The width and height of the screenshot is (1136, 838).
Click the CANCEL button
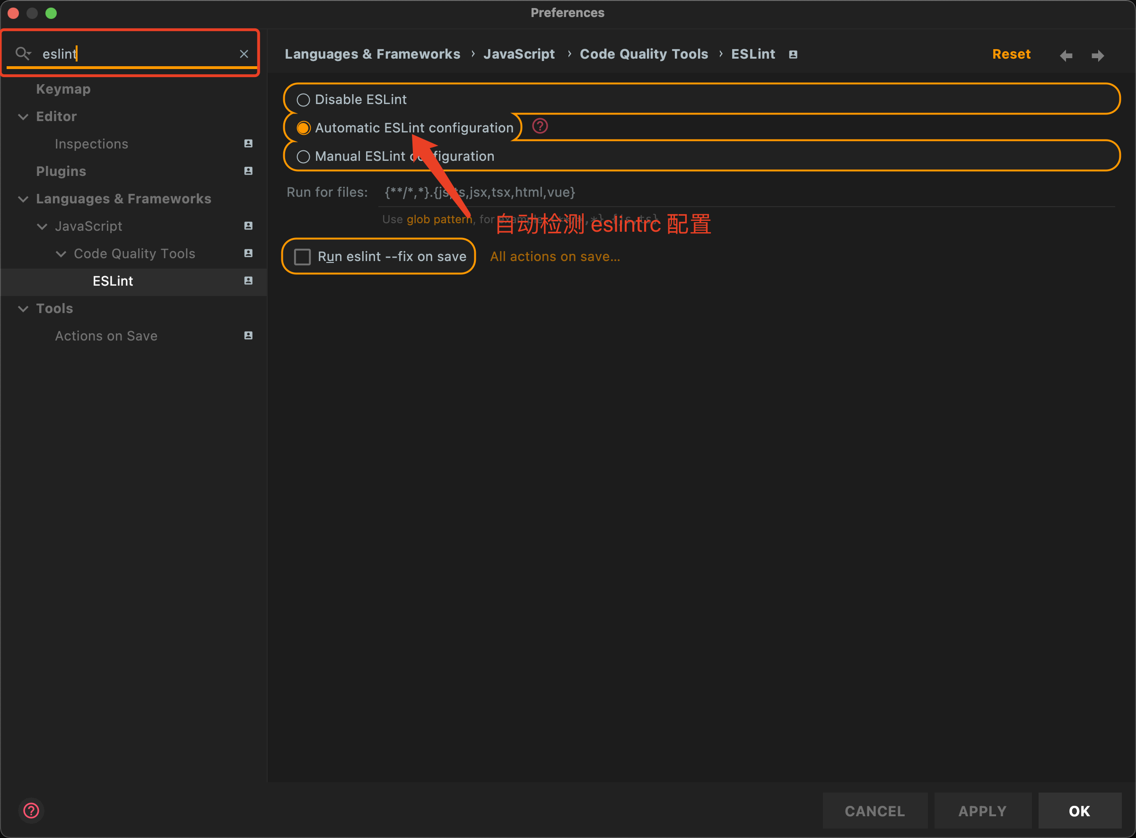tap(875, 811)
